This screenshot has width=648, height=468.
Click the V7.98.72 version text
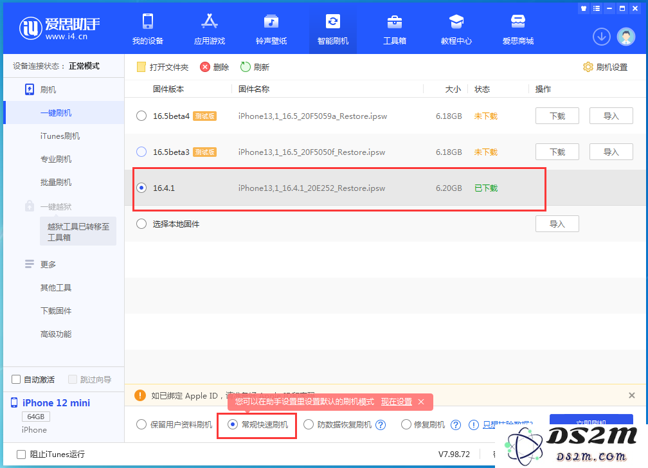454,454
